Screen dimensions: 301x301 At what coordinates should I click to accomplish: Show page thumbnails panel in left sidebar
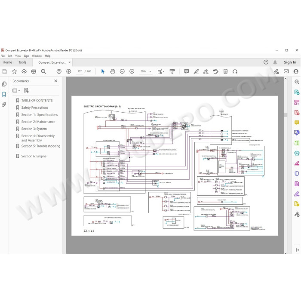pyautogui.click(x=4, y=84)
